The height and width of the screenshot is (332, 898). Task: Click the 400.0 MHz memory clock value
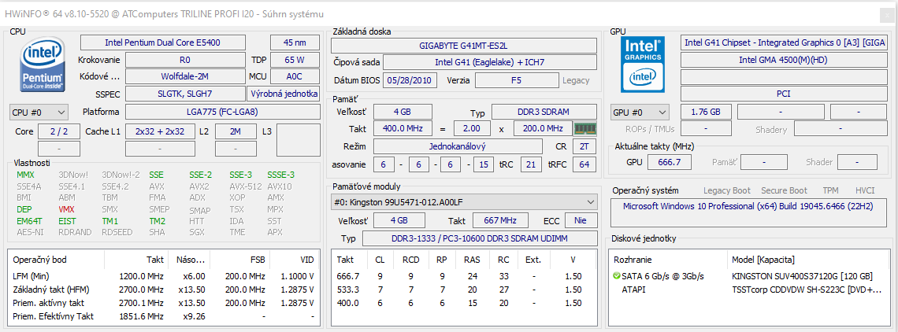pyautogui.click(x=403, y=128)
